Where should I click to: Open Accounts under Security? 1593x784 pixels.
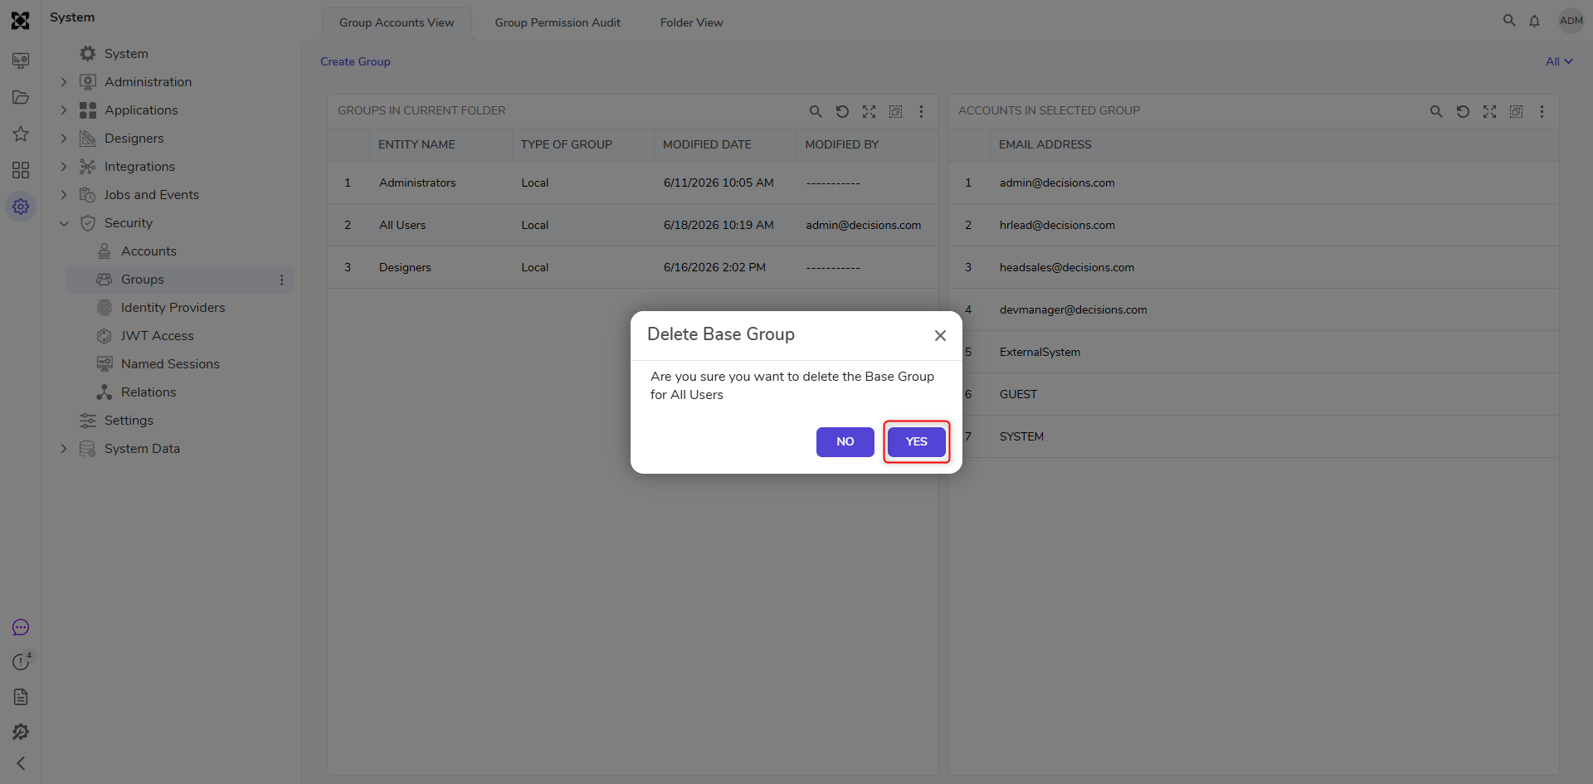point(149,251)
